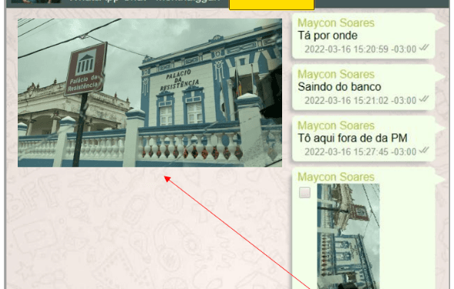The image size is (454, 289).
Task: Tick the checkbox beside Maycon Soares' photo
Action: (x=304, y=193)
